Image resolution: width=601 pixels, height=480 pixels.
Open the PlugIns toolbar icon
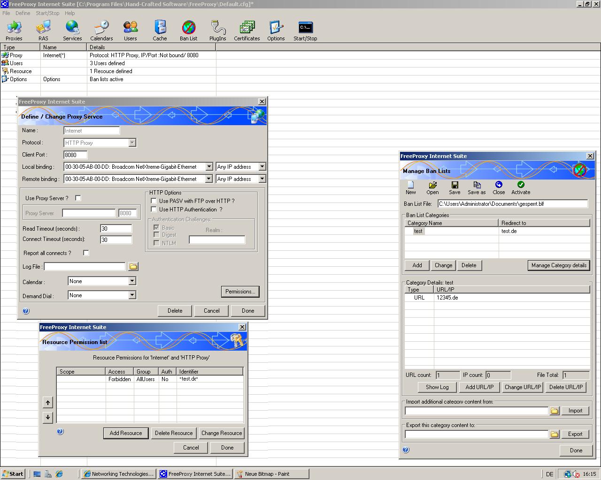coord(218,30)
